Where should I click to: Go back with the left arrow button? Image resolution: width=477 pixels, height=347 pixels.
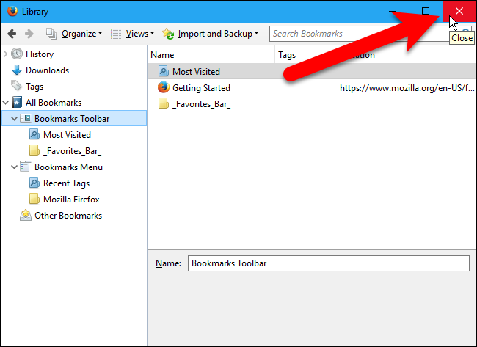pyautogui.click(x=12, y=34)
